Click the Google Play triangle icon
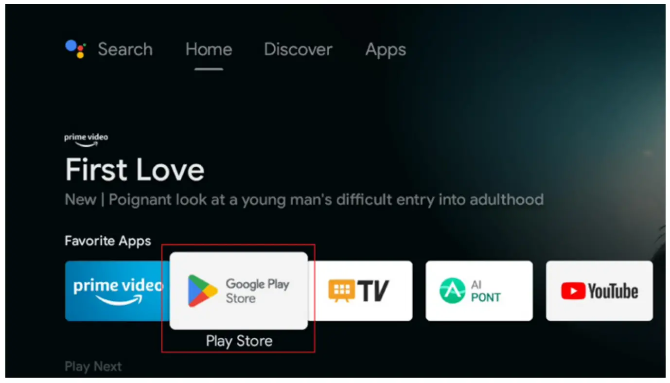The image size is (670, 383). click(x=202, y=291)
